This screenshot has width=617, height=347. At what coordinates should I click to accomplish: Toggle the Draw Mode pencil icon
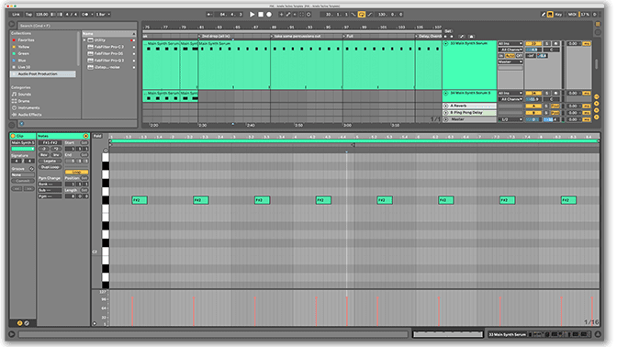coord(543,14)
